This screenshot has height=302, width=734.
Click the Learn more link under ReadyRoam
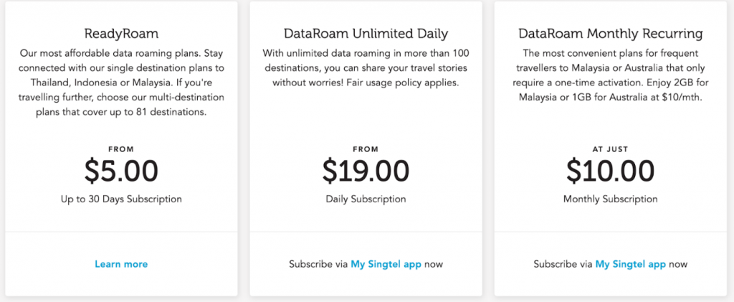[x=121, y=264]
